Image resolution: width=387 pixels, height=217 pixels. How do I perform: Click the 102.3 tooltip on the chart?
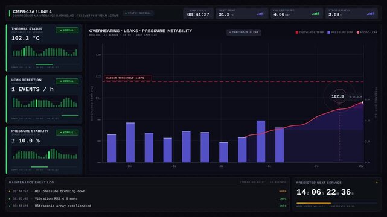click(337, 96)
